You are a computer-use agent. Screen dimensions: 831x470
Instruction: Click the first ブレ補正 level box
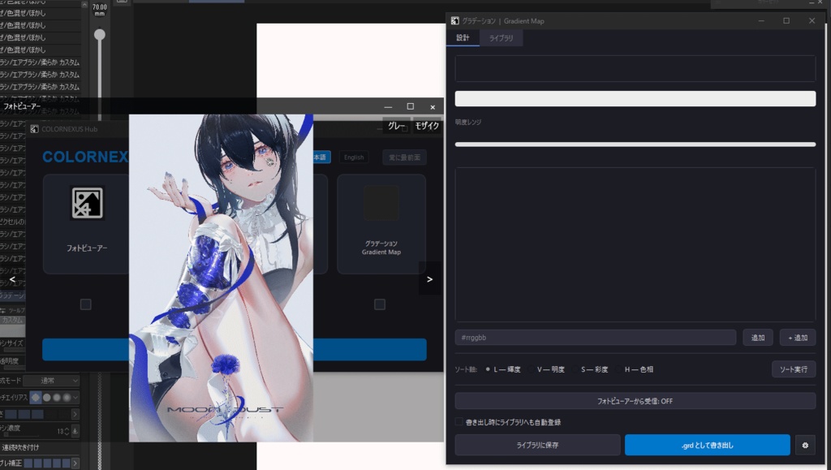(28, 464)
